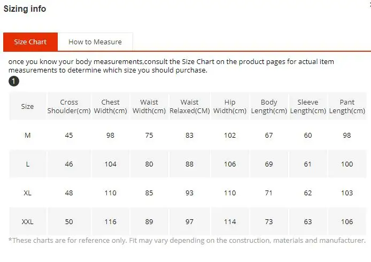Click the Waist Relaxed(CM) column header
This screenshot has width=371, height=262.
pyautogui.click(x=190, y=106)
